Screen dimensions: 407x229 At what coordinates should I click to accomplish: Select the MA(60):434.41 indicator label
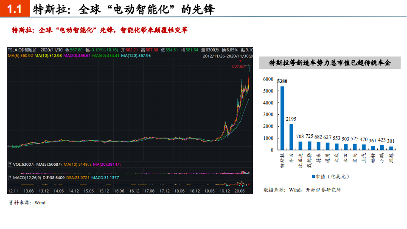point(106,56)
